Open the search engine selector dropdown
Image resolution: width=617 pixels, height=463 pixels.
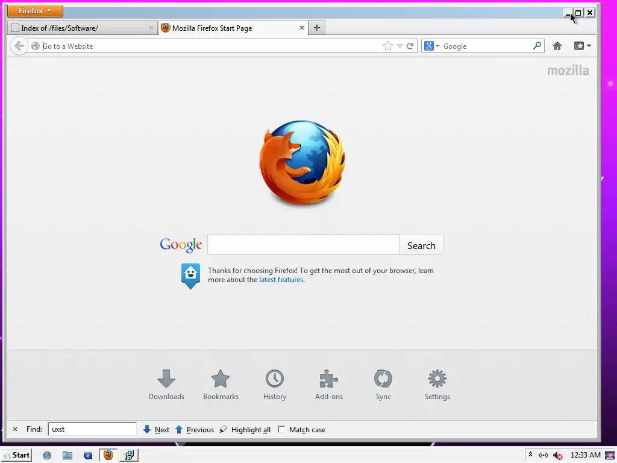pyautogui.click(x=431, y=46)
